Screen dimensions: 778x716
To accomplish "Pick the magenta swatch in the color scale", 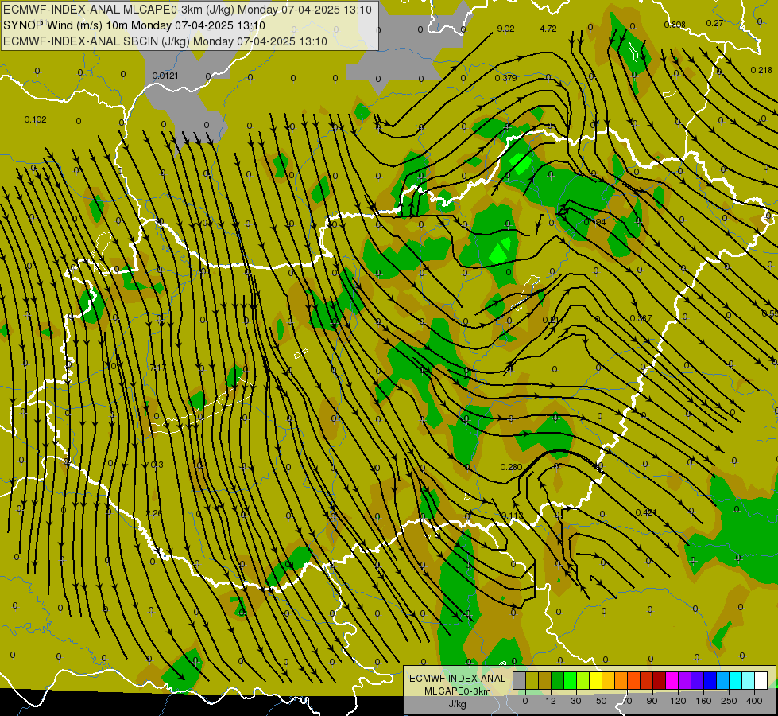I will pyautogui.click(x=672, y=681).
